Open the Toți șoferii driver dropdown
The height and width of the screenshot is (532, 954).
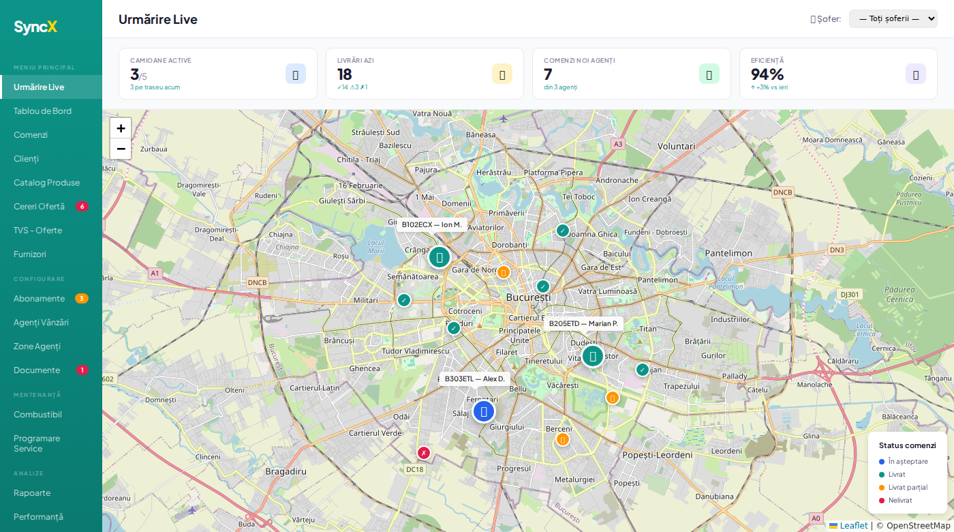tap(893, 18)
